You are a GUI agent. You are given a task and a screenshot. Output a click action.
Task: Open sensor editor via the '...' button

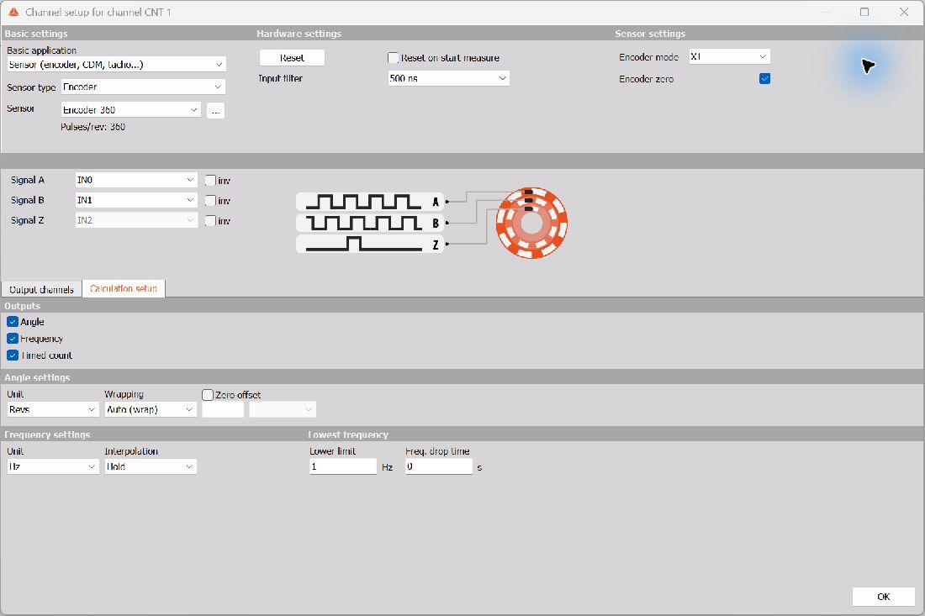point(216,110)
